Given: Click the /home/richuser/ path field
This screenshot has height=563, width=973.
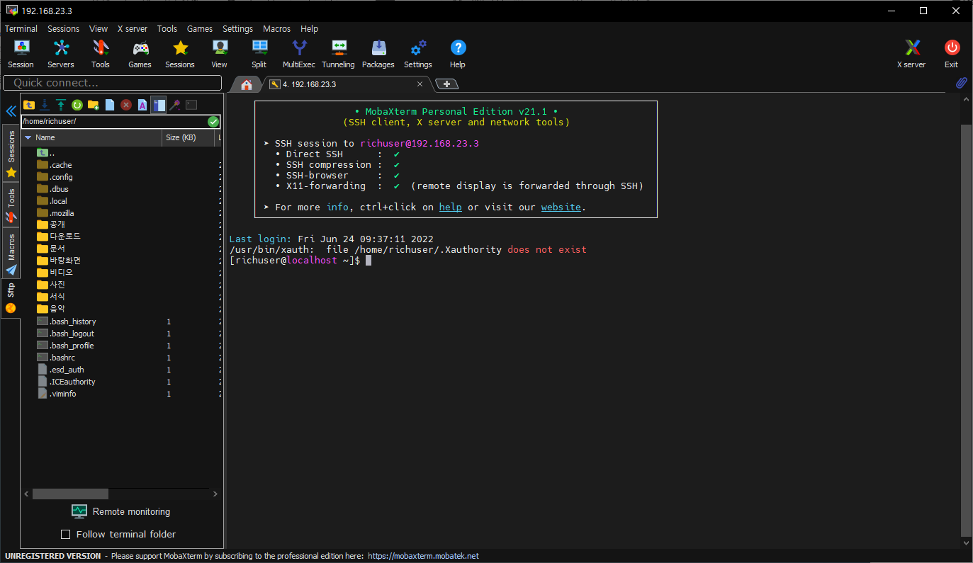Looking at the screenshot, I should click(x=113, y=122).
